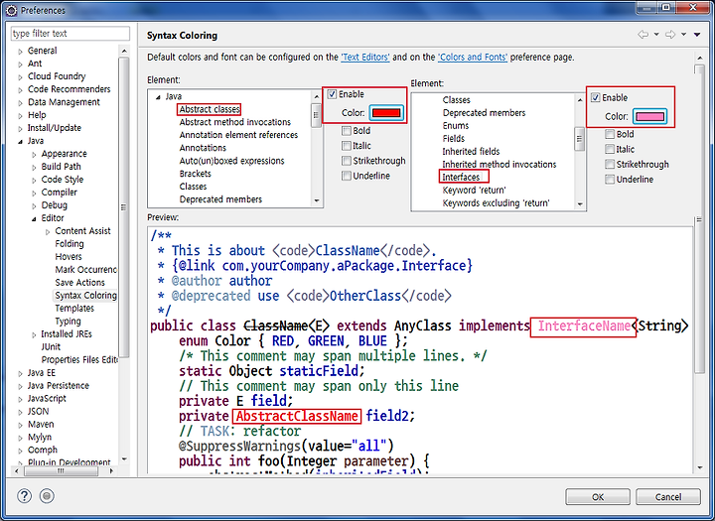Open the Hovers preference page
715x521 pixels.
[69, 257]
